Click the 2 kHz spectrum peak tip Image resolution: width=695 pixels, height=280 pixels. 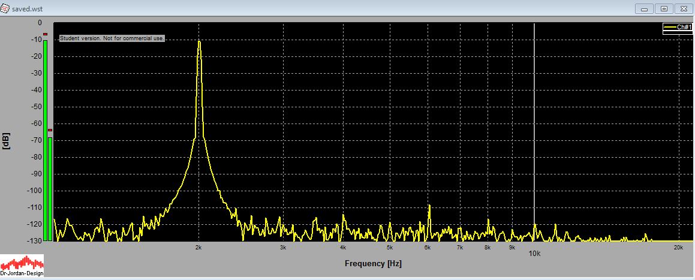pyautogui.click(x=199, y=42)
